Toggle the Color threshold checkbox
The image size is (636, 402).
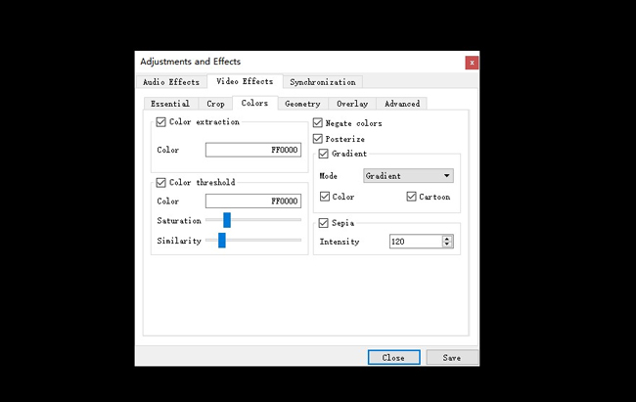[161, 183]
